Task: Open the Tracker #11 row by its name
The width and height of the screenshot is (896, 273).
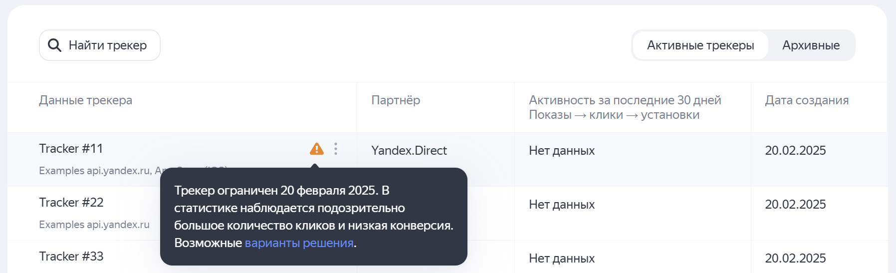Action: 71,149
